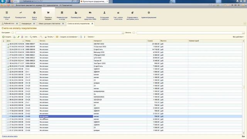Open the Рабочий стол section

coord(7,15)
